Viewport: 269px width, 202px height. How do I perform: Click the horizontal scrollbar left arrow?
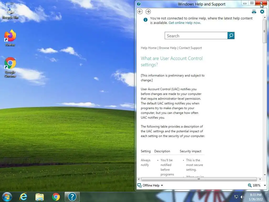[x=139, y=179]
